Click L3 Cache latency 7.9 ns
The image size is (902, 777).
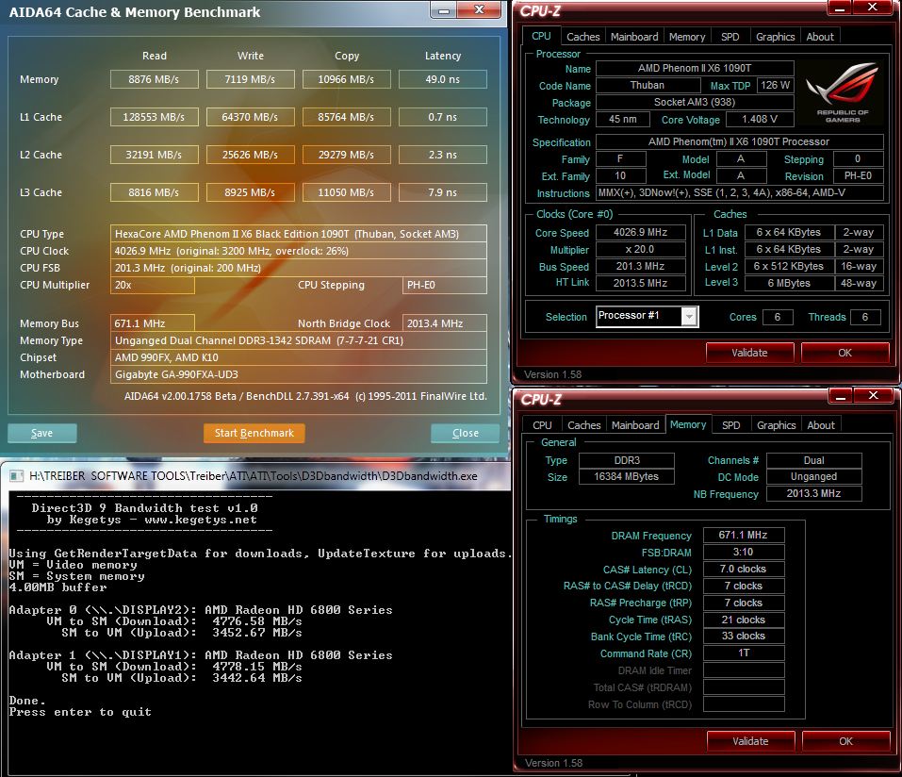(x=442, y=192)
